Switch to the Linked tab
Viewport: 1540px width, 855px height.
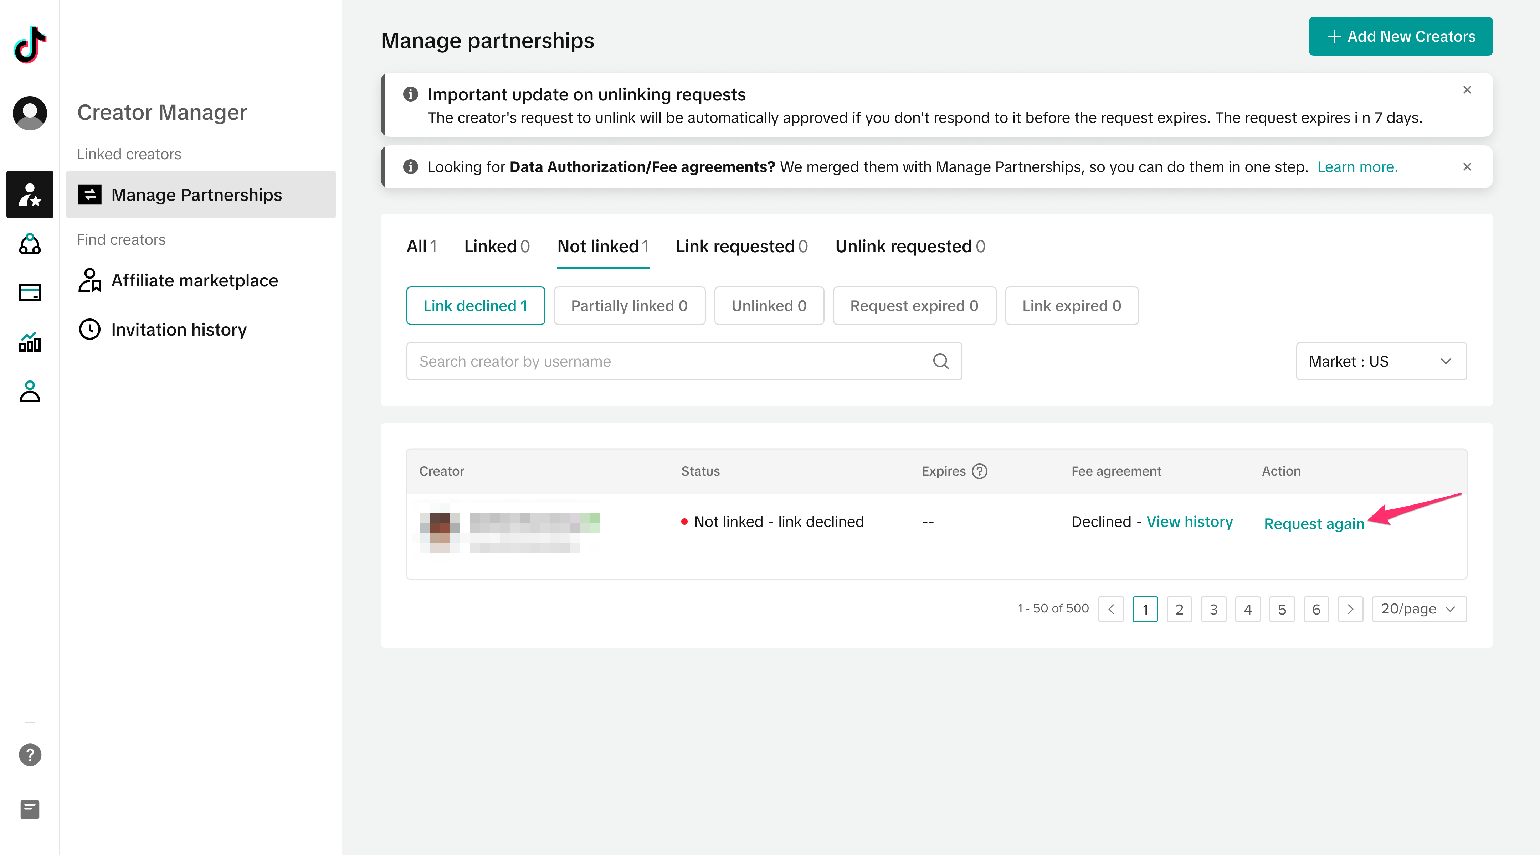[x=496, y=246]
